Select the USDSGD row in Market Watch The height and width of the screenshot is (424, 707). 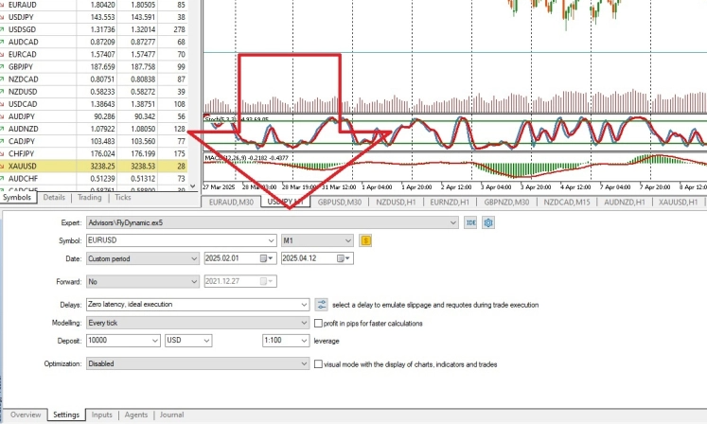point(94,29)
